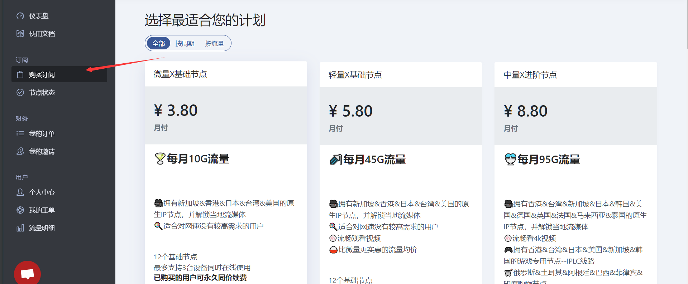Open 流量明细 sidebar entry
This screenshot has width=688, height=284.
pyautogui.click(x=42, y=228)
